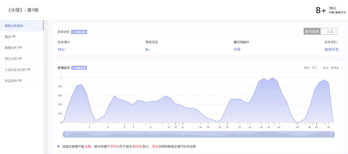Open the 概览 sidebar item

click(21, 37)
